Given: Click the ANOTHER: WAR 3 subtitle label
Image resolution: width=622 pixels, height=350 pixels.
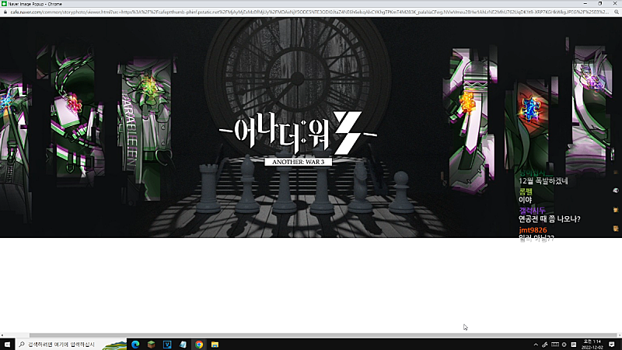Looking at the screenshot, I should tap(298, 162).
